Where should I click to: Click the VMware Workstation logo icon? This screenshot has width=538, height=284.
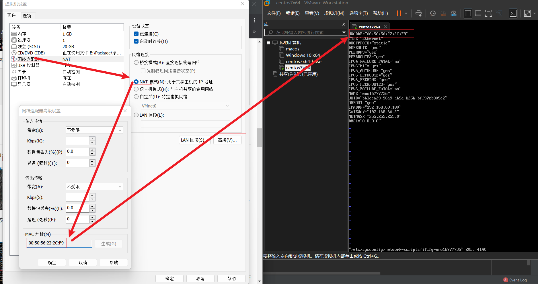(267, 3)
